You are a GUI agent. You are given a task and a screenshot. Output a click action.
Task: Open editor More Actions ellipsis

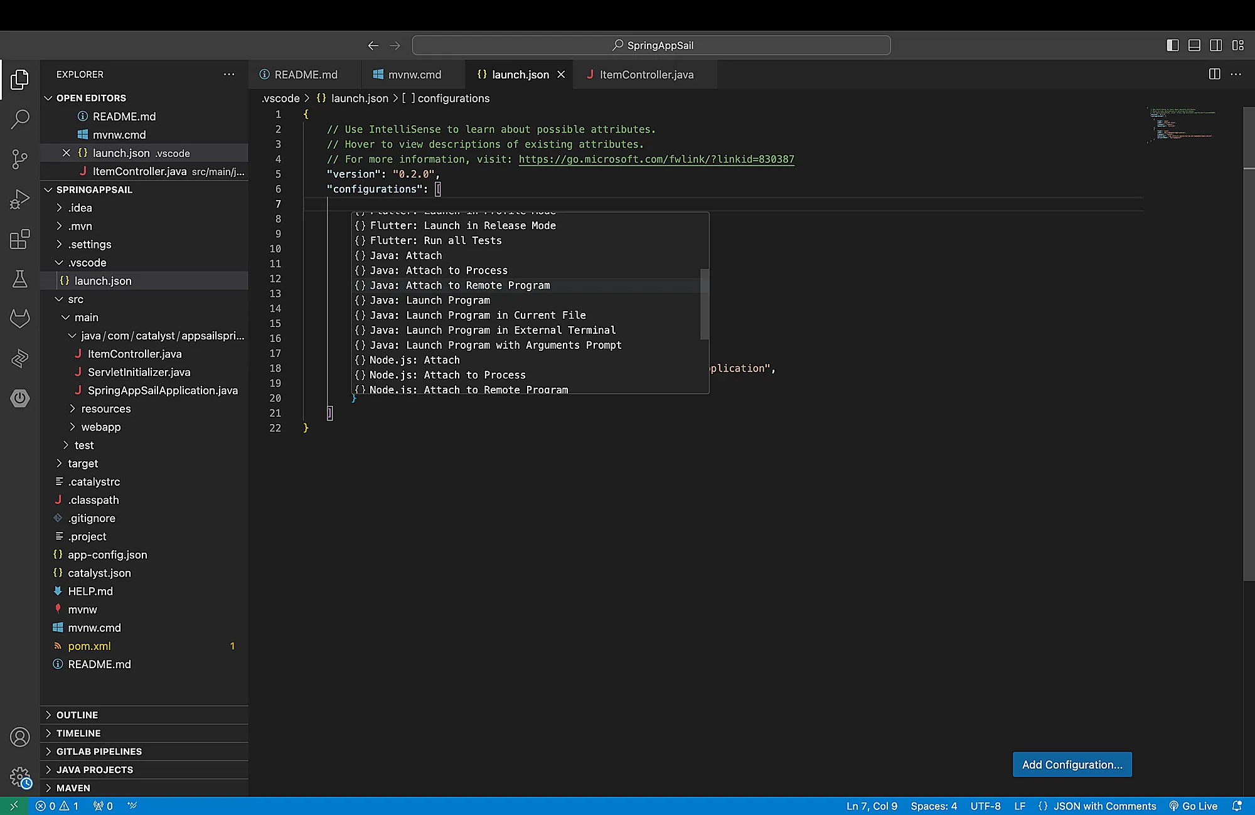click(1236, 74)
